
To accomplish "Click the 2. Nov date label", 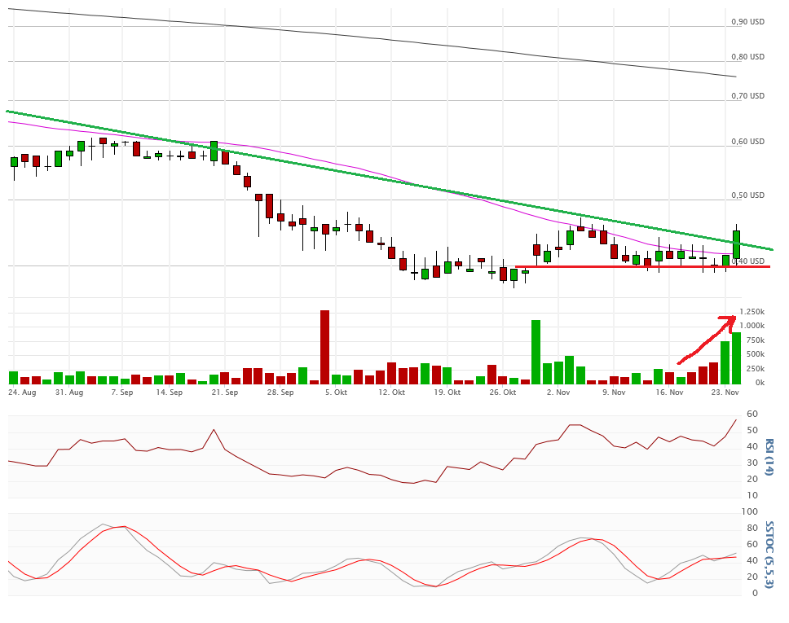I will click(559, 393).
